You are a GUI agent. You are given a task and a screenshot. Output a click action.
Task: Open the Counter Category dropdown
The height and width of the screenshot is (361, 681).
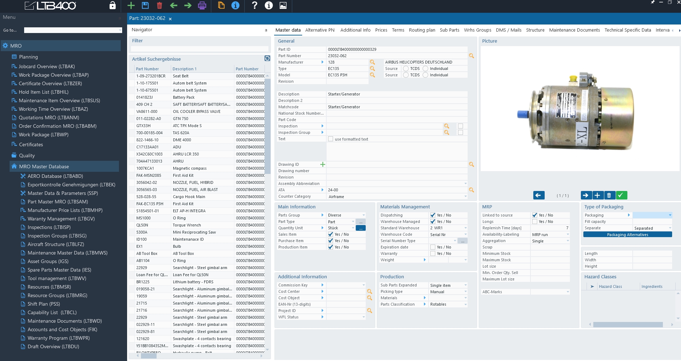click(x=465, y=197)
